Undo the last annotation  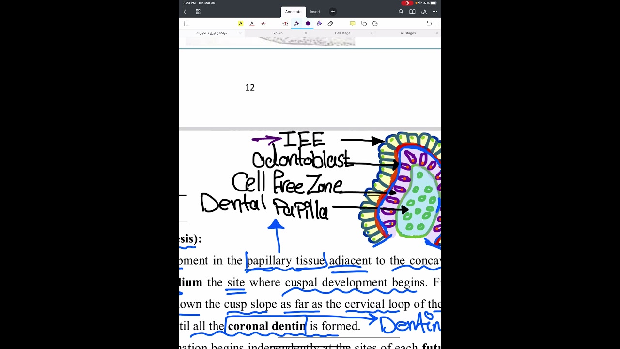(x=429, y=23)
